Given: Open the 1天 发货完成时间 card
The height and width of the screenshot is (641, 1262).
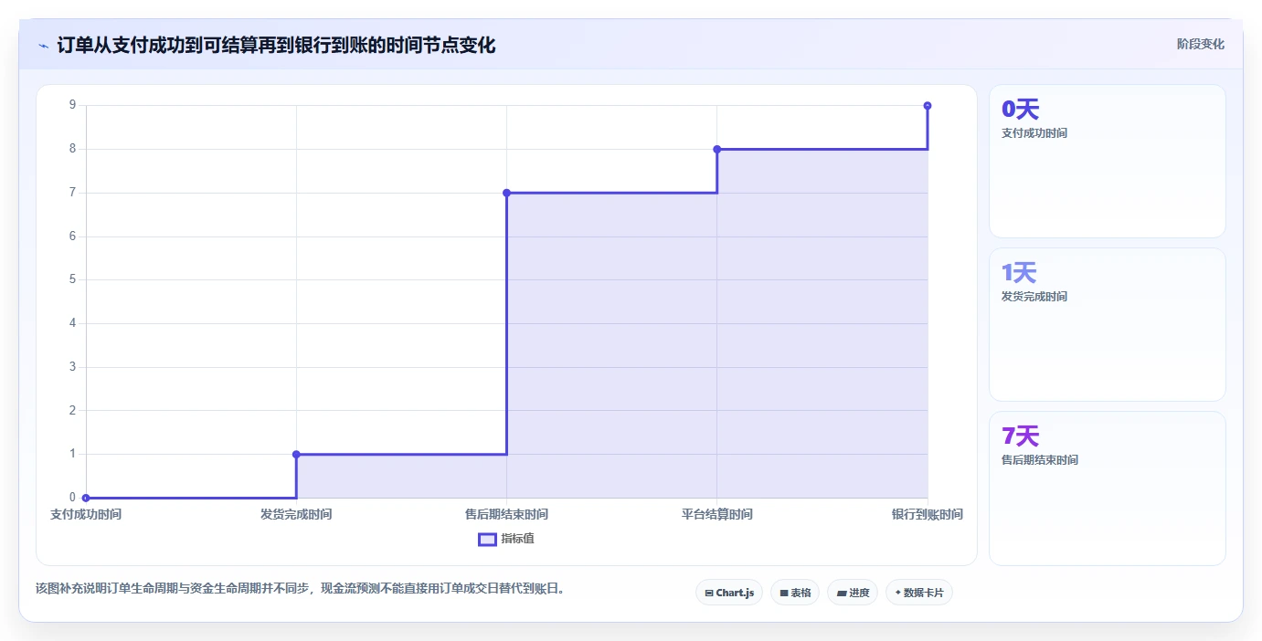Looking at the screenshot, I should pos(1107,324).
